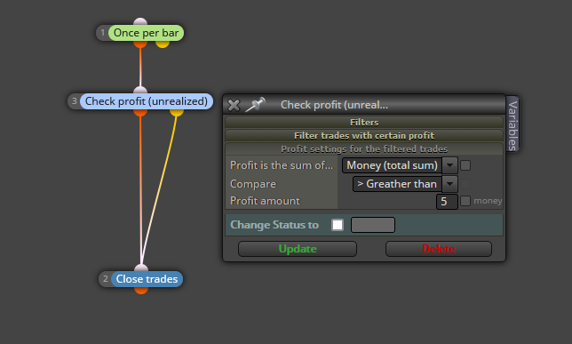This screenshot has height=344, width=572.
Task: Click the green Update button
Action: 298,249
